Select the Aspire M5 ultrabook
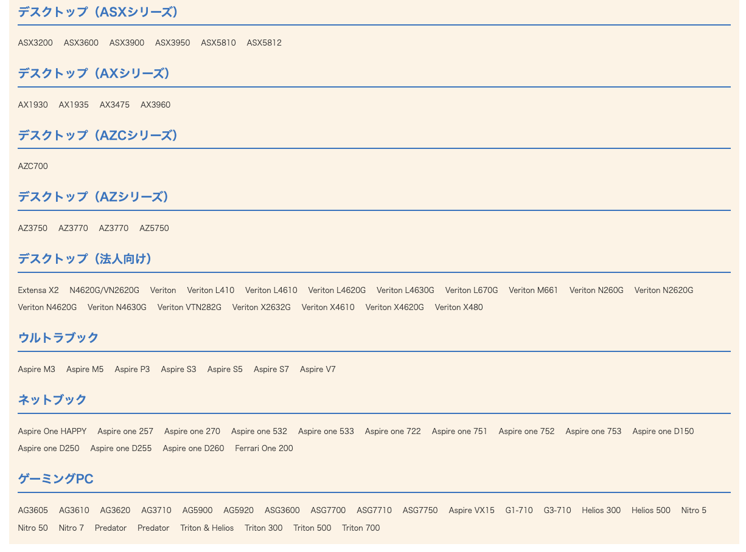746x552 pixels. [85, 369]
